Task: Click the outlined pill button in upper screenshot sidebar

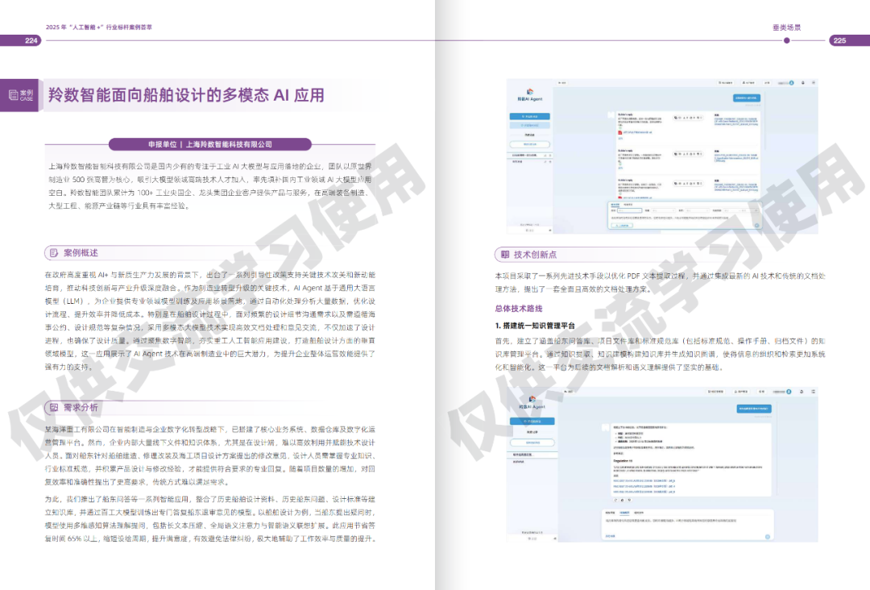Action: [x=530, y=144]
